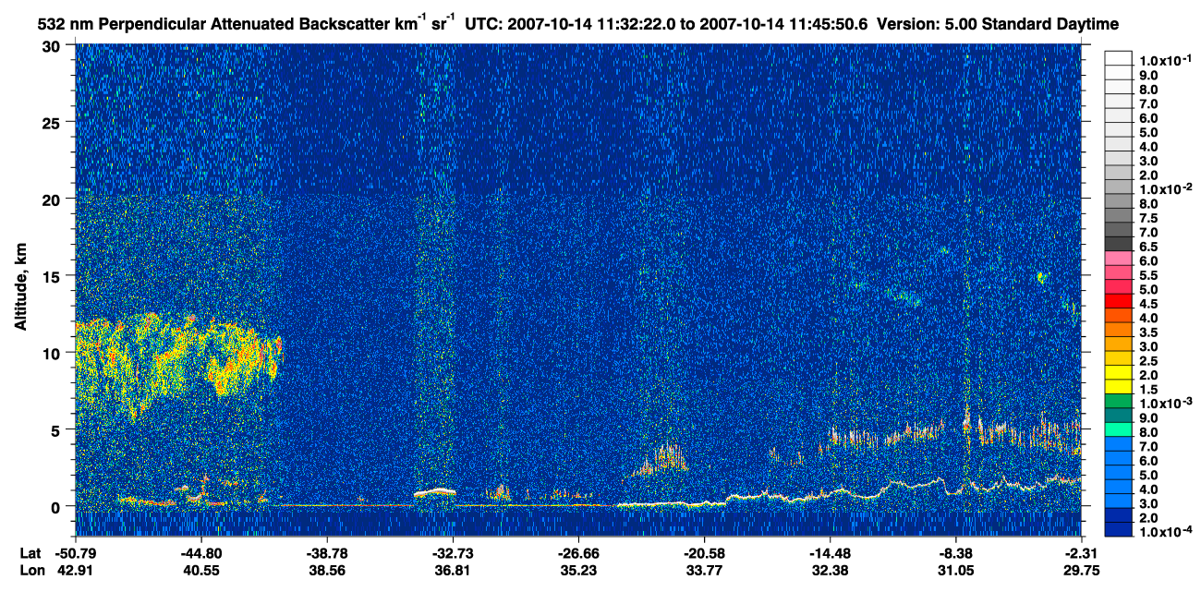
Task: Select the 5.5 colorbar label
Action: [x=1149, y=275]
